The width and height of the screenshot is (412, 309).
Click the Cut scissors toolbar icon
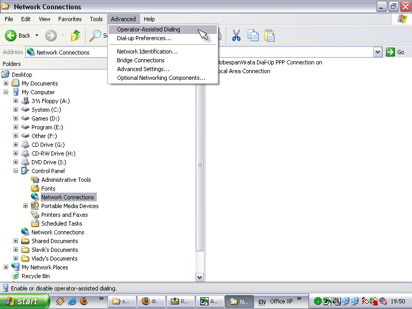point(236,36)
